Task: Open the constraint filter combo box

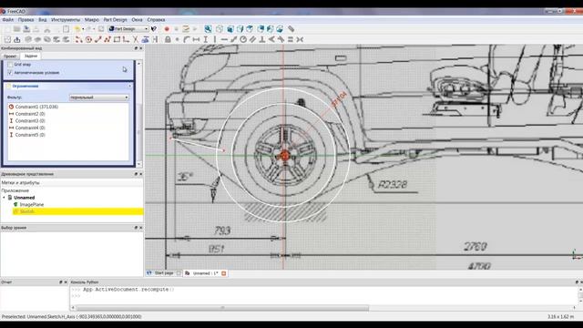Action: (x=99, y=97)
